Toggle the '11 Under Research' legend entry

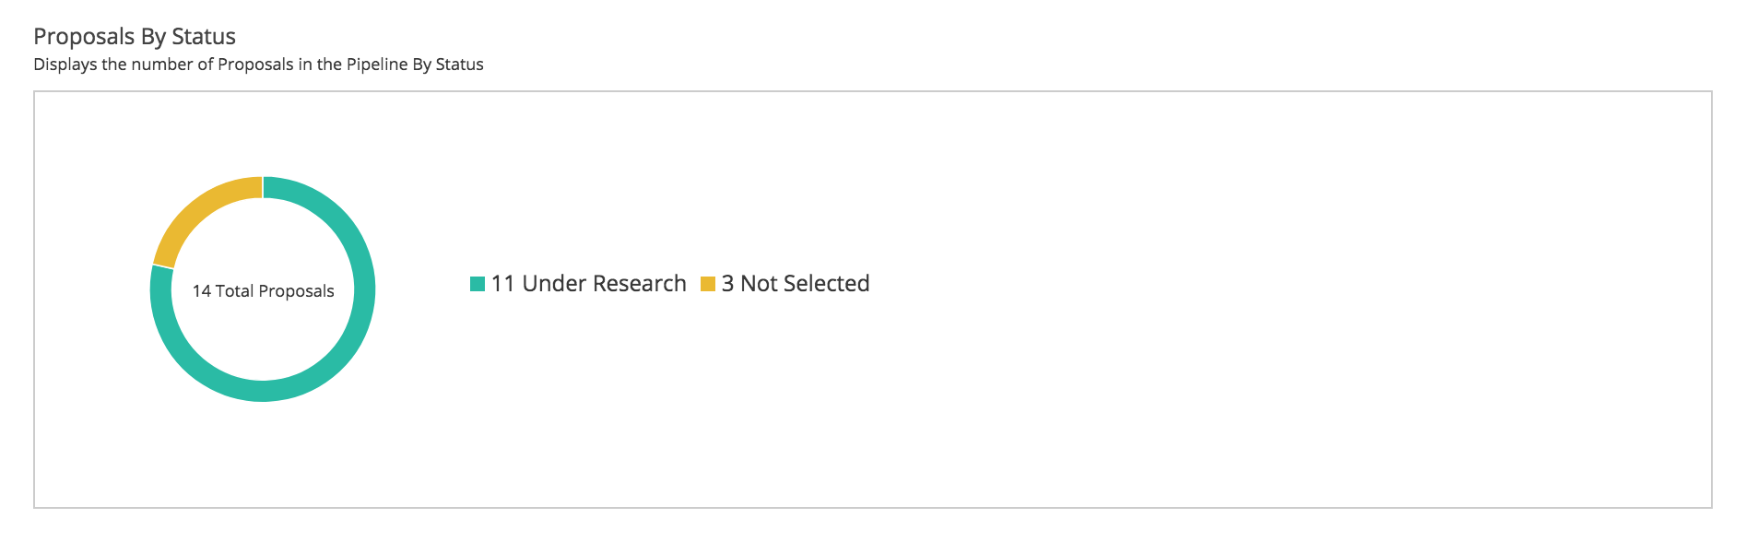coord(578,284)
